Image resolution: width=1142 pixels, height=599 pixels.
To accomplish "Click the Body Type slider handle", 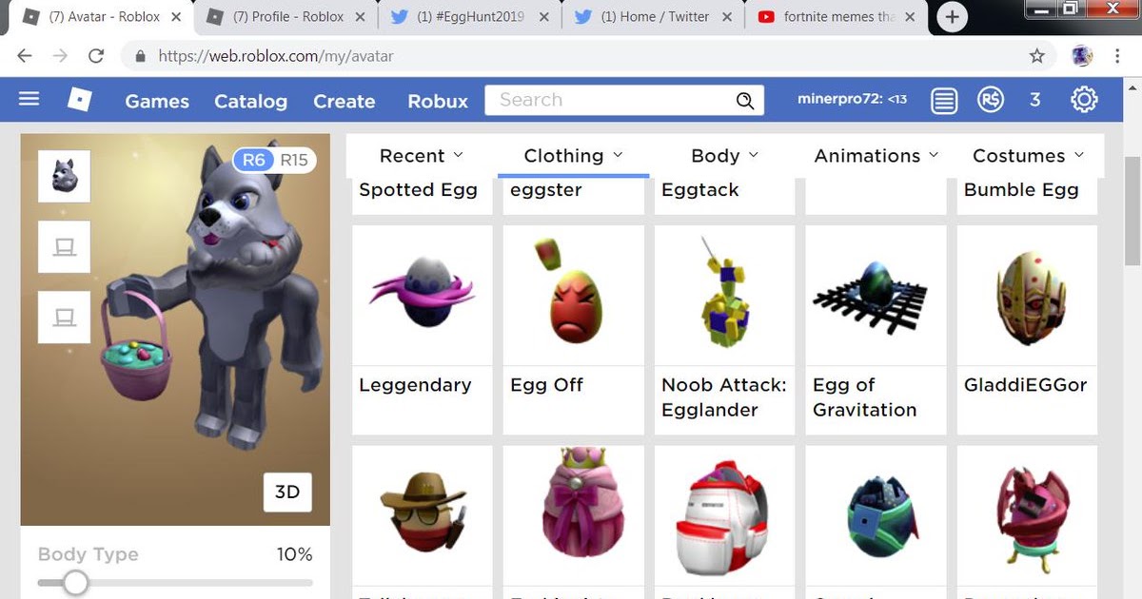I will (75, 583).
